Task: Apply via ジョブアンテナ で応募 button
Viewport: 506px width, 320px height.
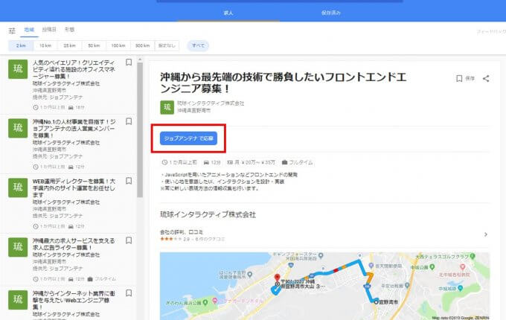Action: point(188,138)
